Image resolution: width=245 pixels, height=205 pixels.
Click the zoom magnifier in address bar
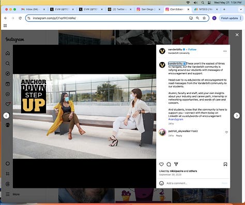[197, 18]
